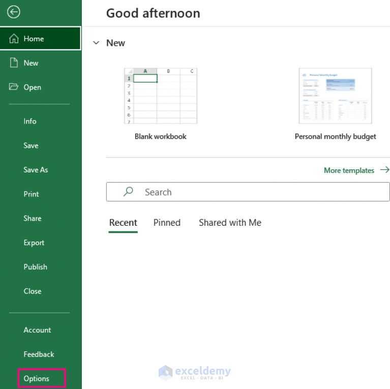390x389 pixels.
Task: Select Save in the sidebar
Action: pos(31,145)
